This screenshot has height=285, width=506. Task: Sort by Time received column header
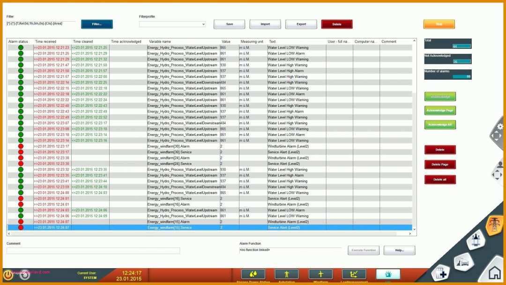[x=45, y=42]
